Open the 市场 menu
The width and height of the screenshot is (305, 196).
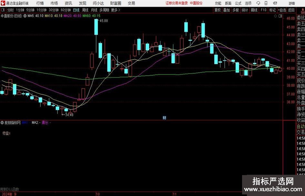click(x=54, y=3)
